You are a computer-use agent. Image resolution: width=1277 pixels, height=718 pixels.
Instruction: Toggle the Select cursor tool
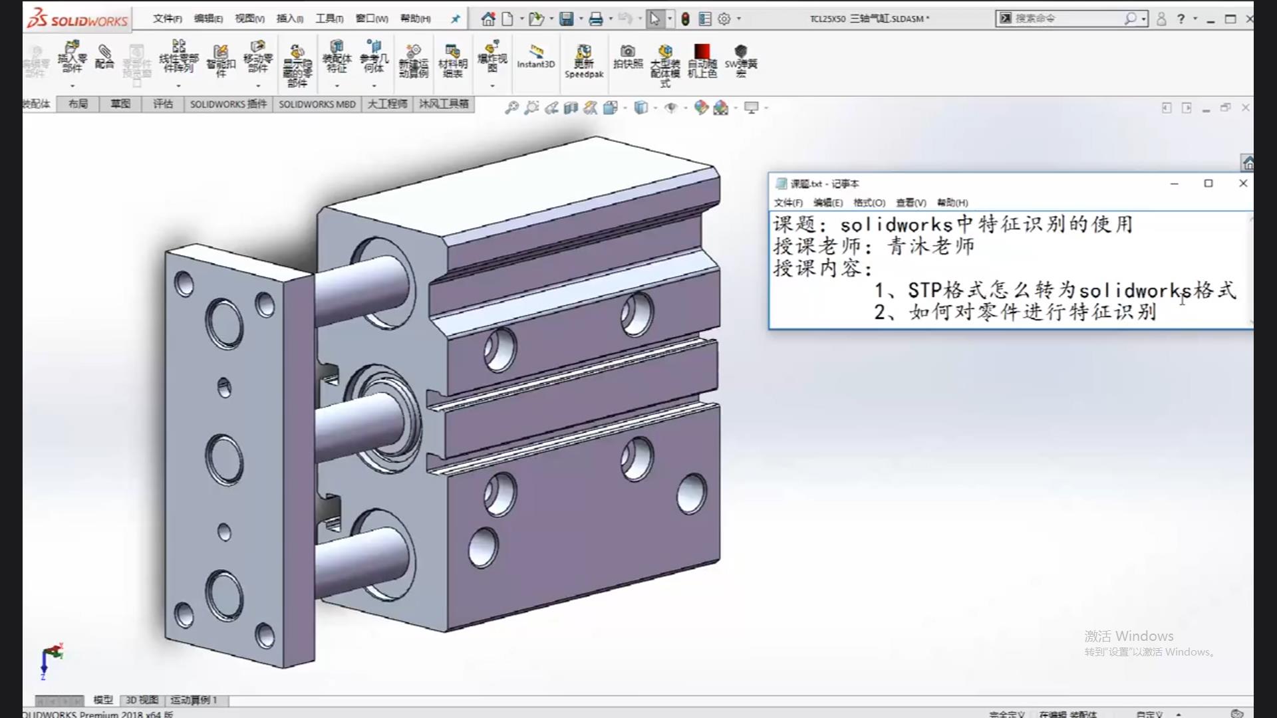click(x=655, y=19)
